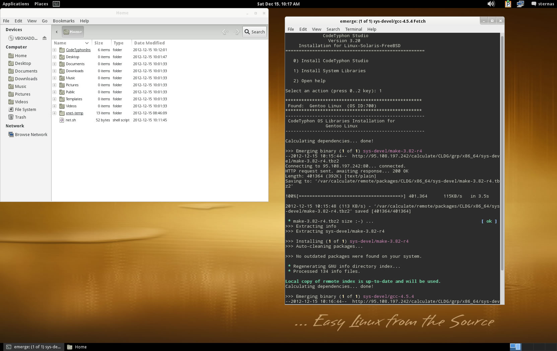This screenshot has height=351, width=557.
Task: Sort by Type column header
Action: 121,43
